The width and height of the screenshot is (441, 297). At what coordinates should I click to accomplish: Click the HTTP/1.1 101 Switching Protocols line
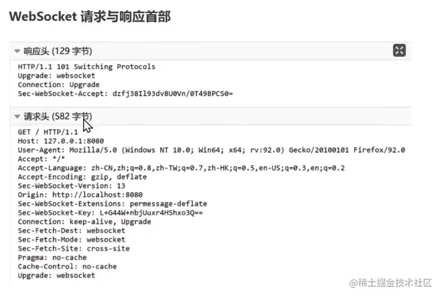click(x=86, y=67)
